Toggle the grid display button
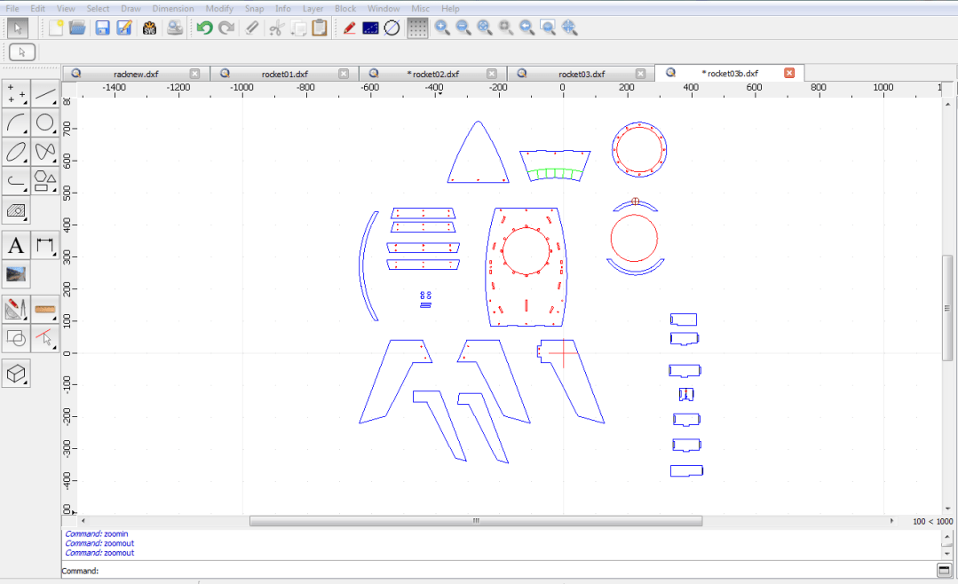958x584 pixels. coord(417,28)
